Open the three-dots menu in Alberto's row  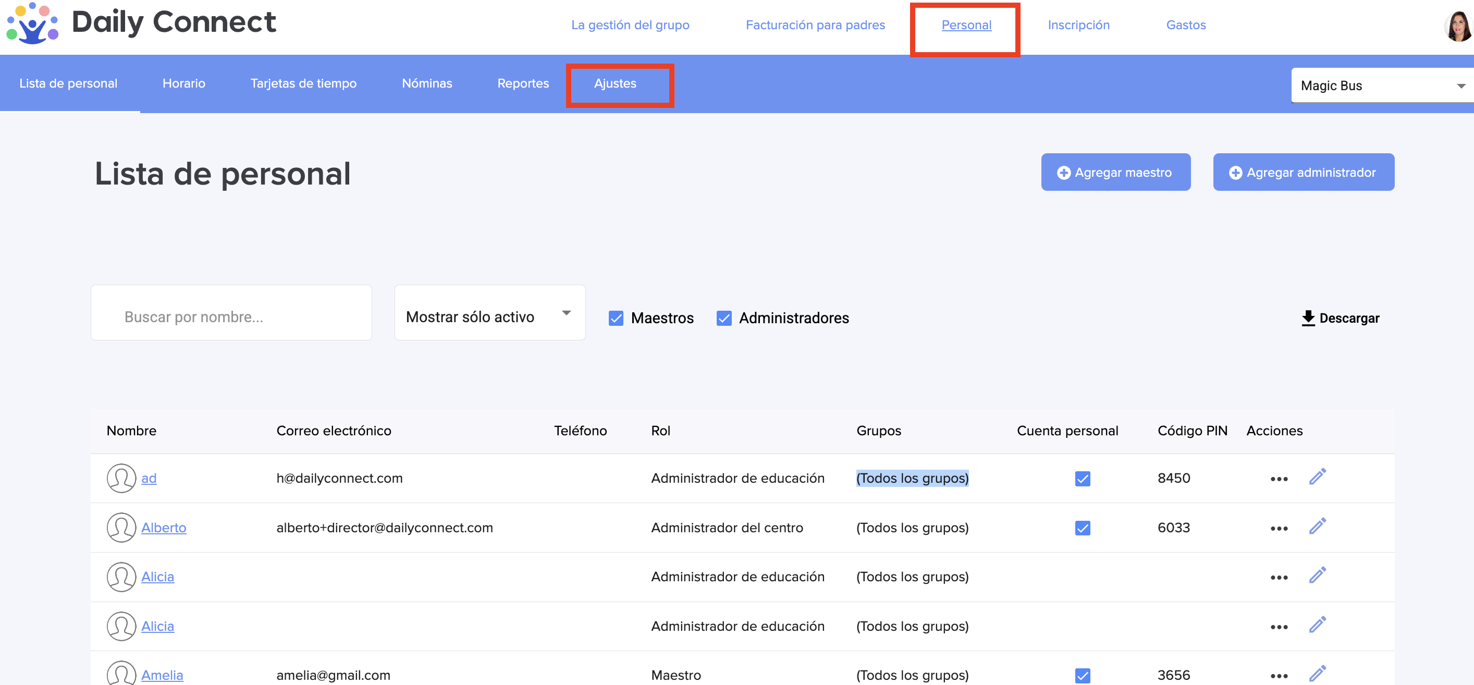[1279, 528]
